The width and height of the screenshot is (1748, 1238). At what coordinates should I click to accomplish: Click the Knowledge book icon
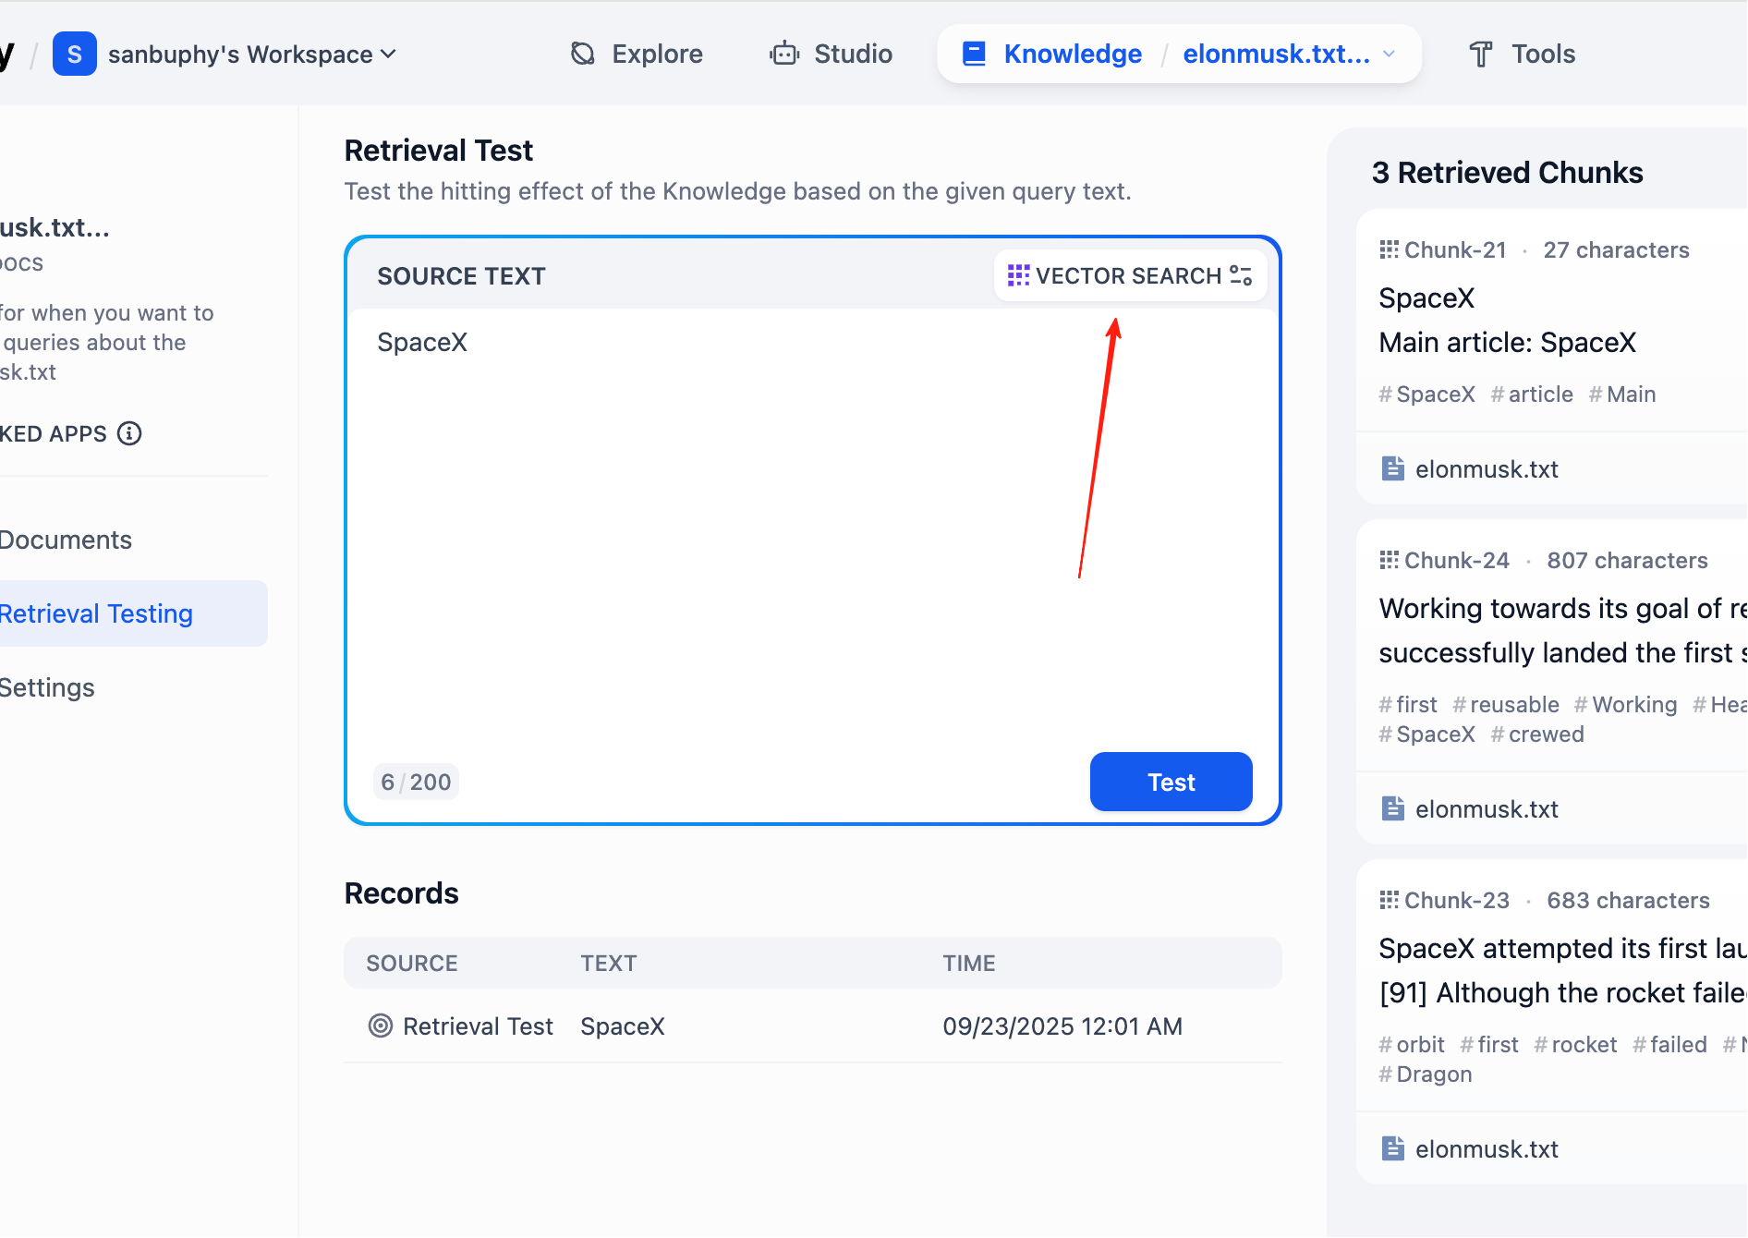[x=974, y=54]
